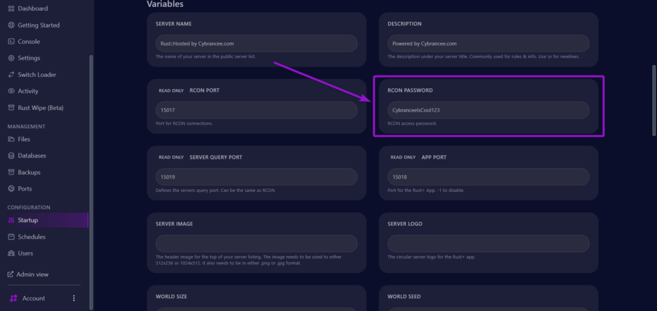This screenshot has height=311, width=657.
Task: Click the Admin view external-link icon
Action: click(x=10, y=275)
